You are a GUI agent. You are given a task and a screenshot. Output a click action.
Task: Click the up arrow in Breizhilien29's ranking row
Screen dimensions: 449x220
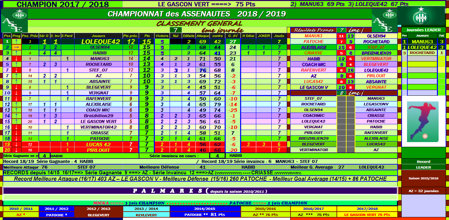coord(17,116)
